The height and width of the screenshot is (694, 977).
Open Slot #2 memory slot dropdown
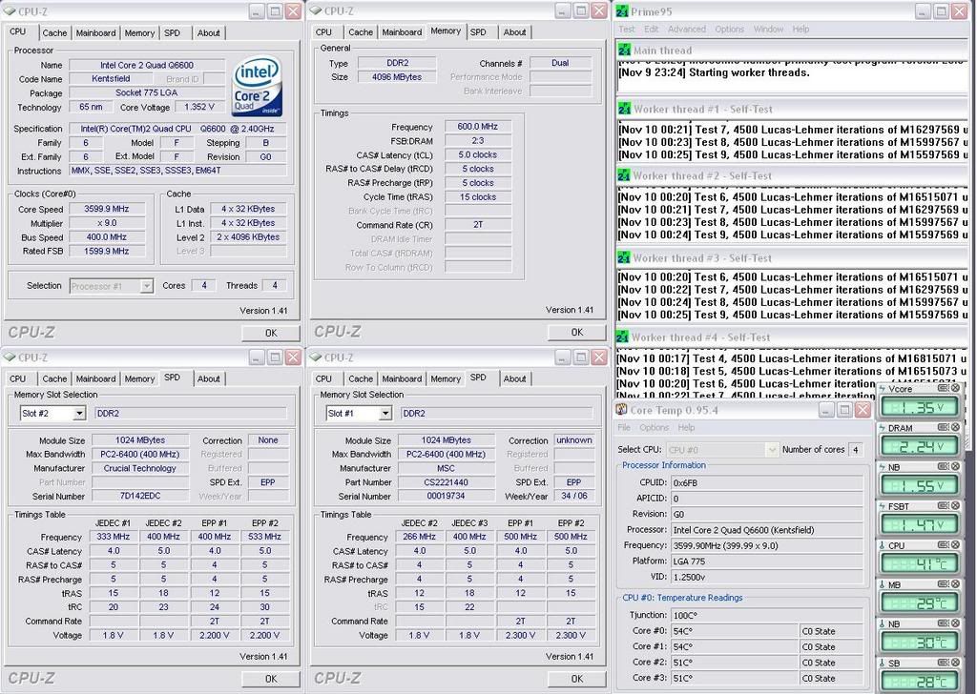pyautogui.click(x=79, y=414)
